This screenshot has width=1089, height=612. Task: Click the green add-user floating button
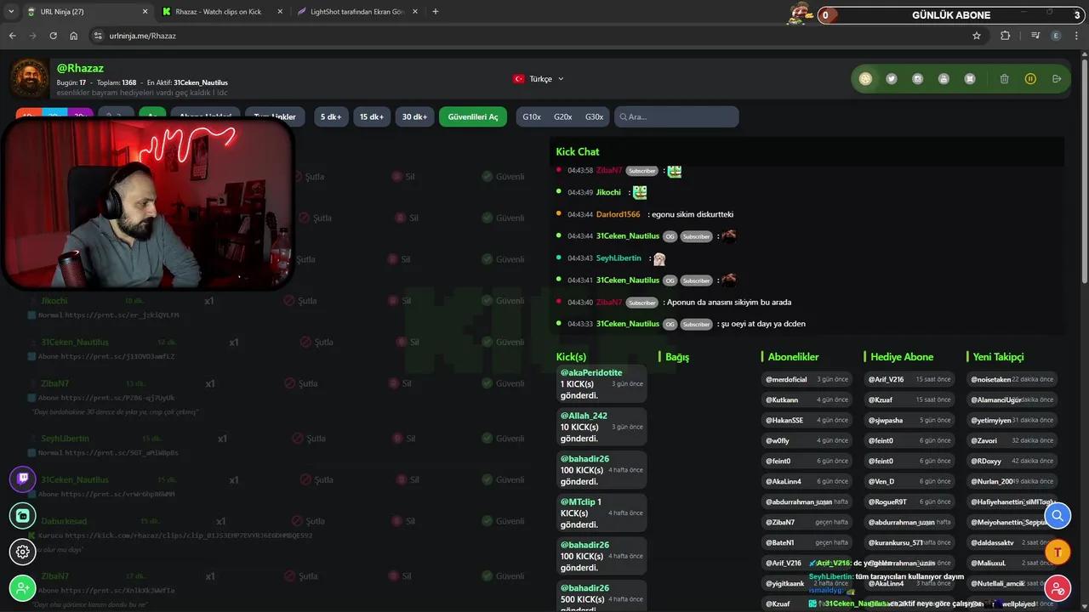coord(23,588)
